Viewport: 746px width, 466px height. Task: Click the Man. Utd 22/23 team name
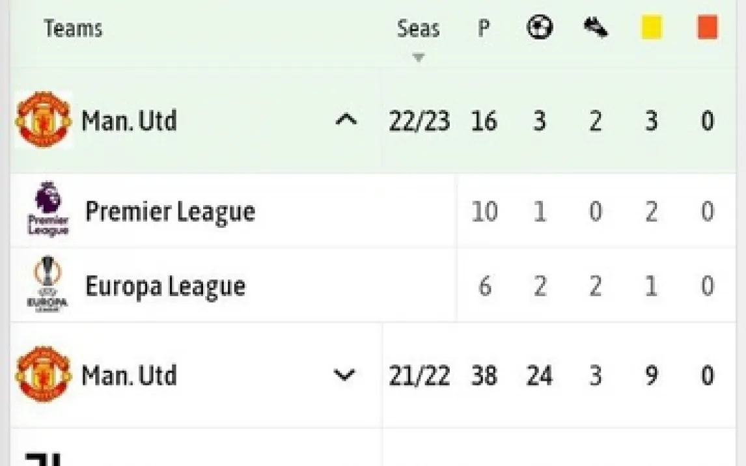[x=129, y=121]
